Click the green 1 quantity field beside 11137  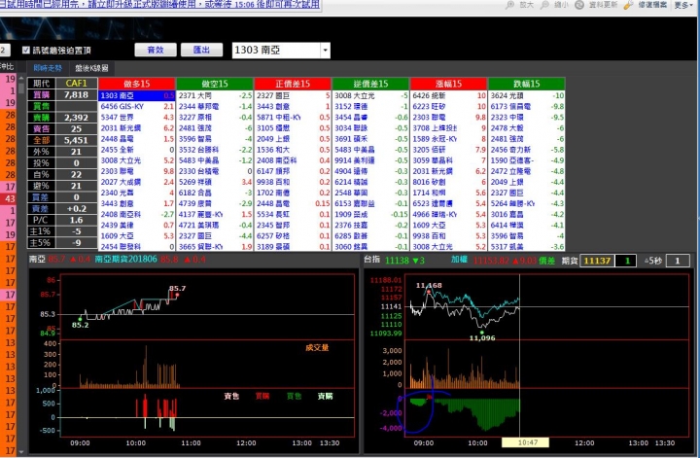626,261
